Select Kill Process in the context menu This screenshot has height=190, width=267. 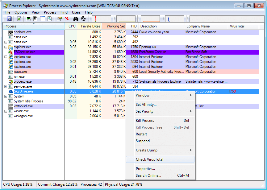click(160, 121)
